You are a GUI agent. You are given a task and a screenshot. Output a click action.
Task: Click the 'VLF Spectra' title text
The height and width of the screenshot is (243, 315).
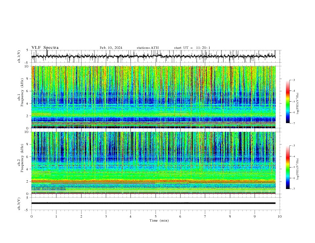(x=45, y=48)
